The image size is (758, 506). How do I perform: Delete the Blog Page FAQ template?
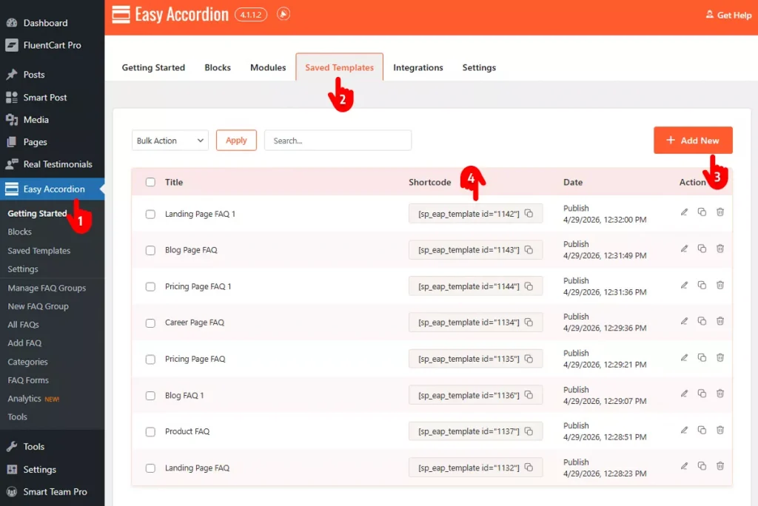point(720,249)
